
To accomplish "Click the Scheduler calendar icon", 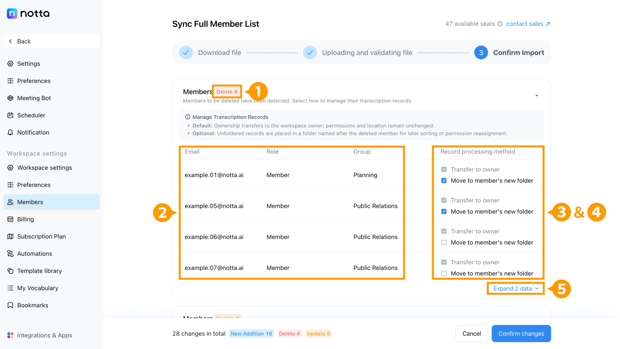I will 10,115.
